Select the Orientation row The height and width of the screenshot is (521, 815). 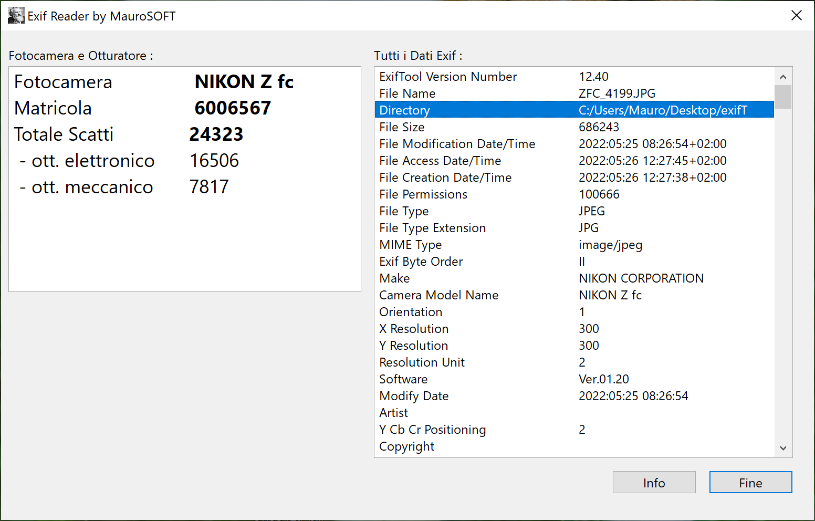click(x=574, y=312)
